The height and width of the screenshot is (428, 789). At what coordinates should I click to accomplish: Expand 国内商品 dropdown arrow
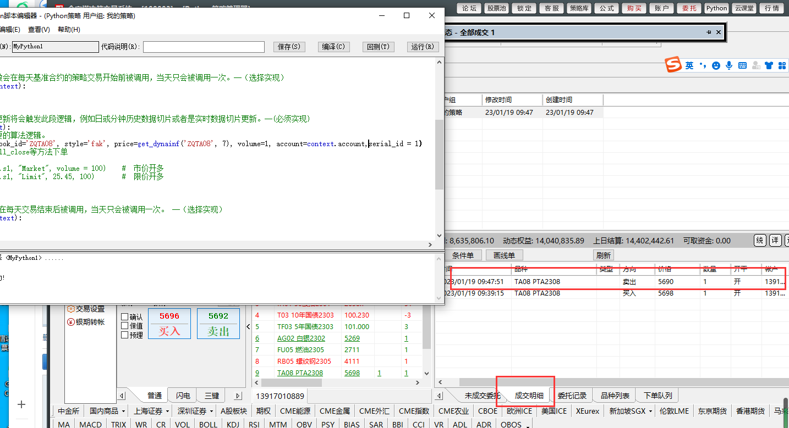click(x=123, y=411)
